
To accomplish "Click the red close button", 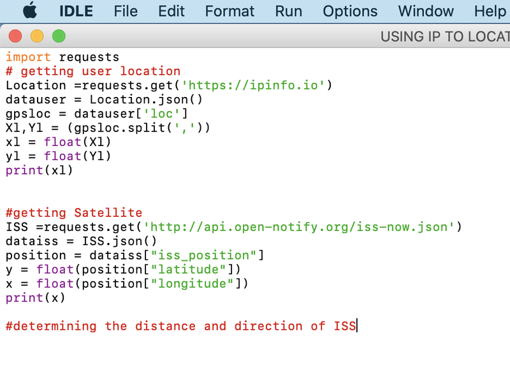I will tap(15, 37).
